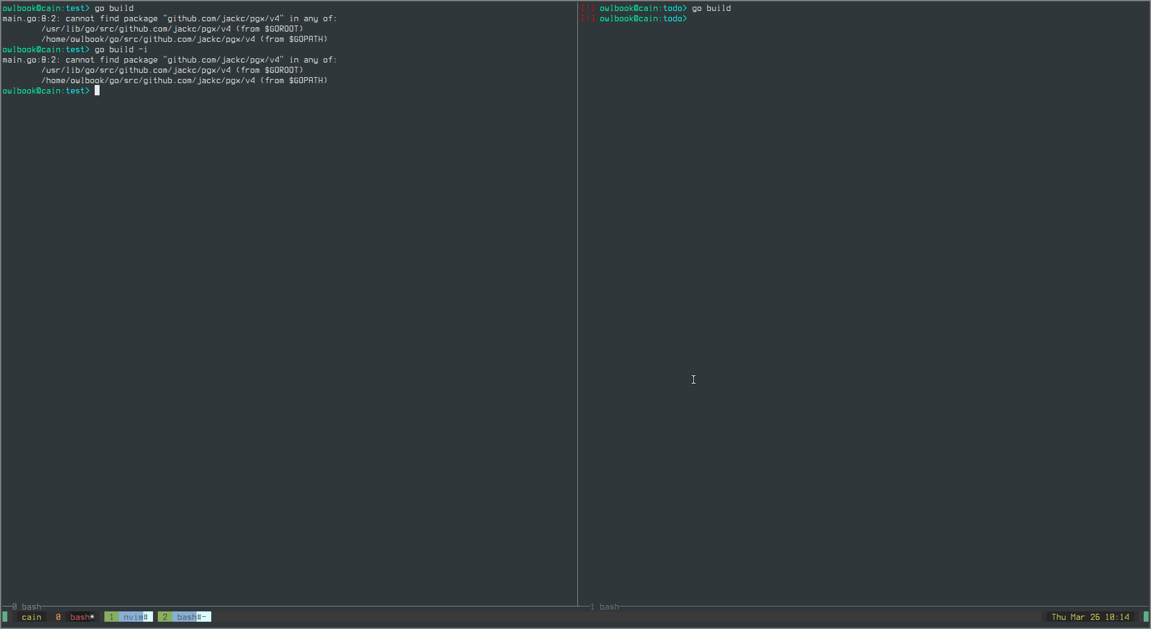Click the red [!] marker on first right-pane prompt
The height and width of the screenshot is (629, 1151).
point(588,8)
